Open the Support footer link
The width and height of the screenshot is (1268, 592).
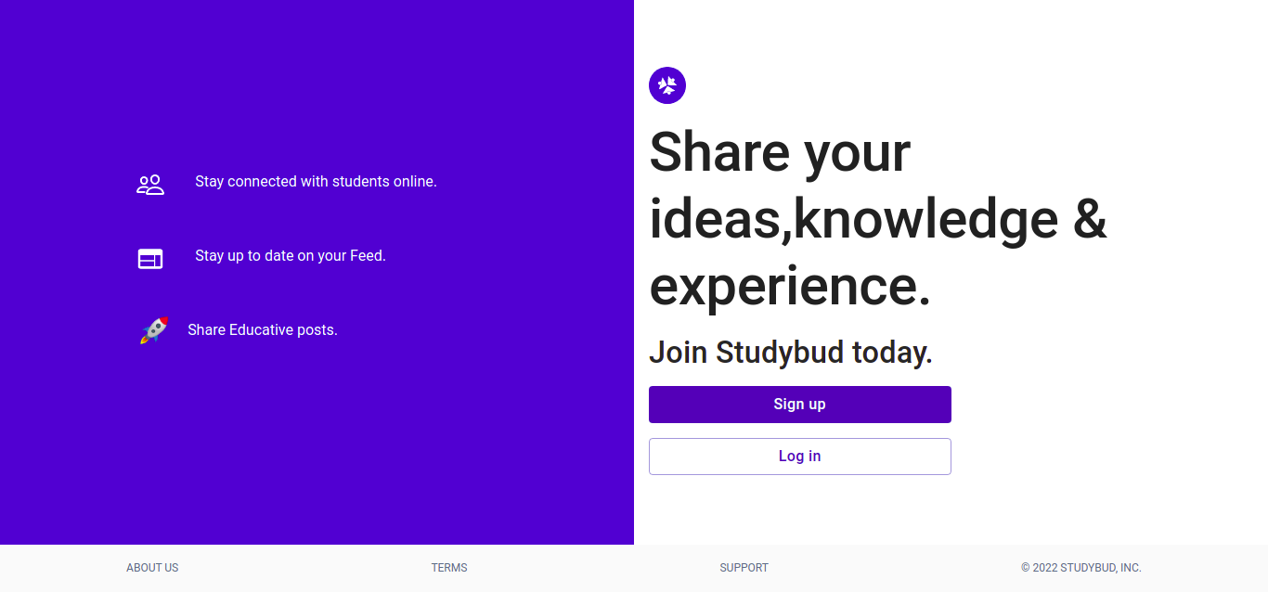(744, 568)
